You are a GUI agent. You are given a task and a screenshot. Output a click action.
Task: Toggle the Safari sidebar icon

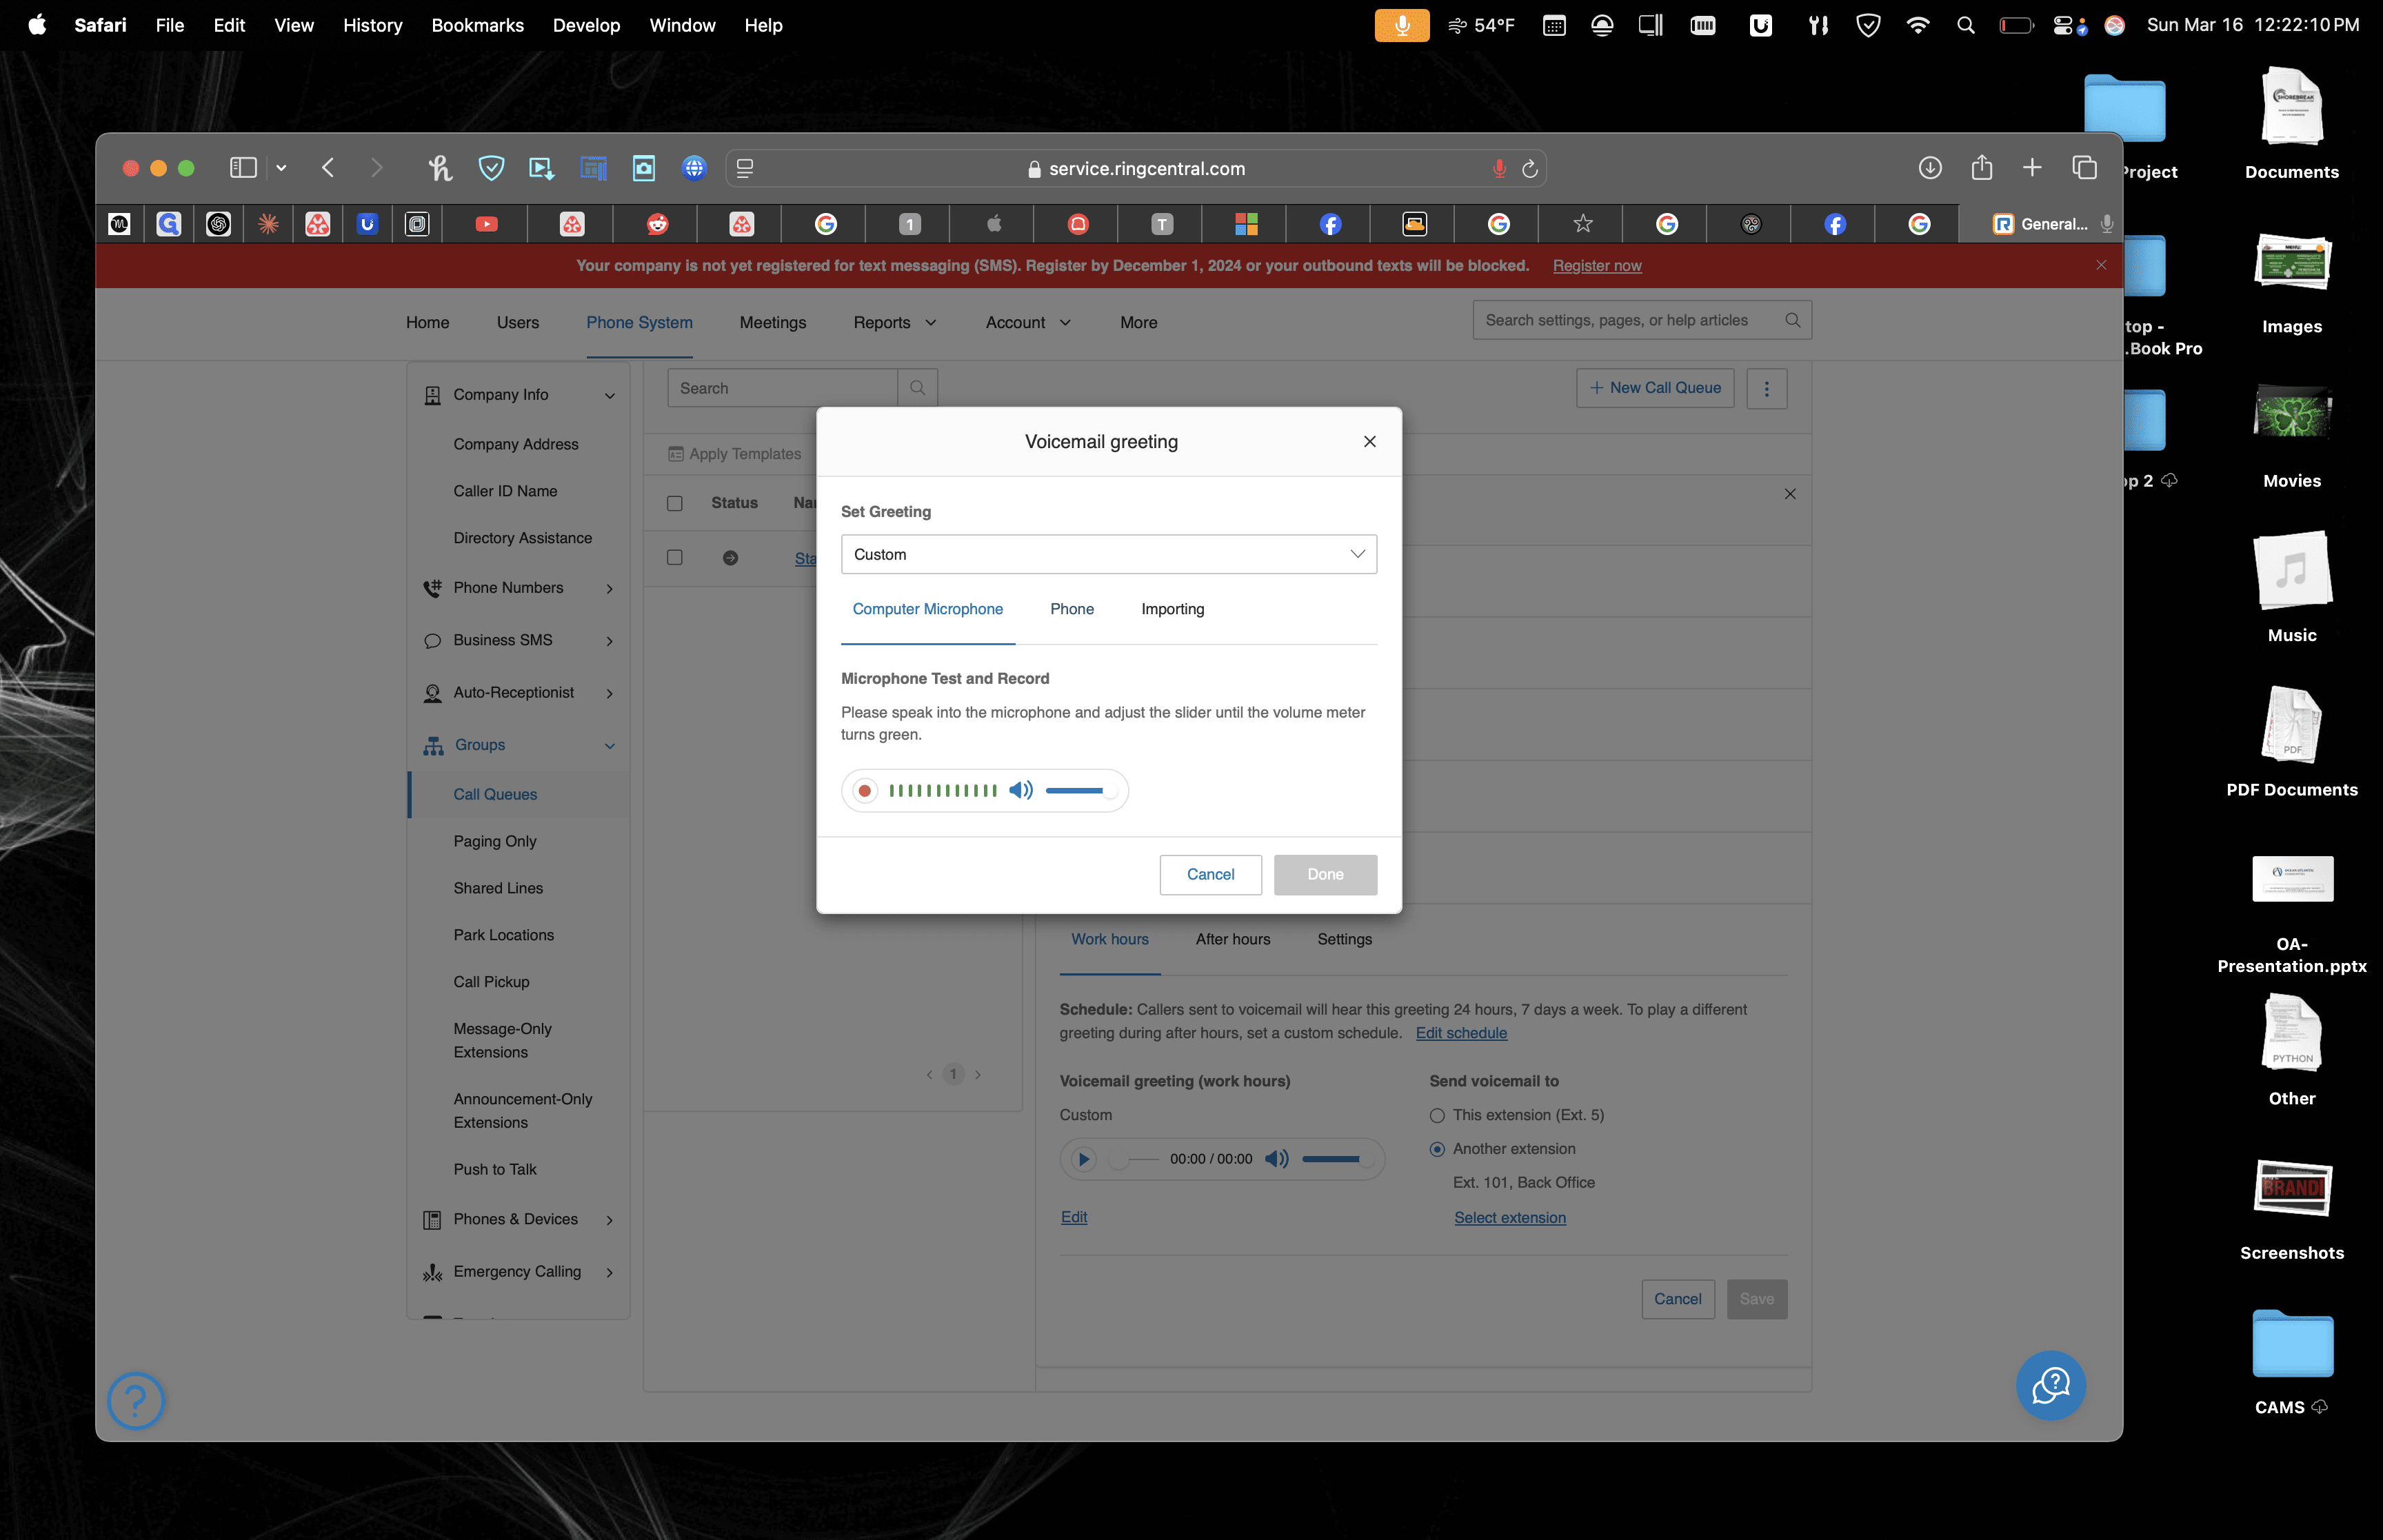[x=243, y=168]
